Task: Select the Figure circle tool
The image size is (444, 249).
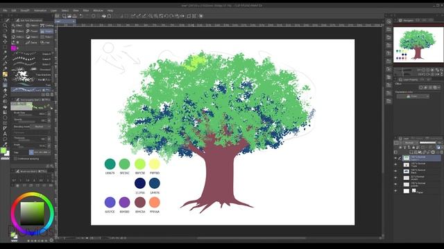Action: 5,118
